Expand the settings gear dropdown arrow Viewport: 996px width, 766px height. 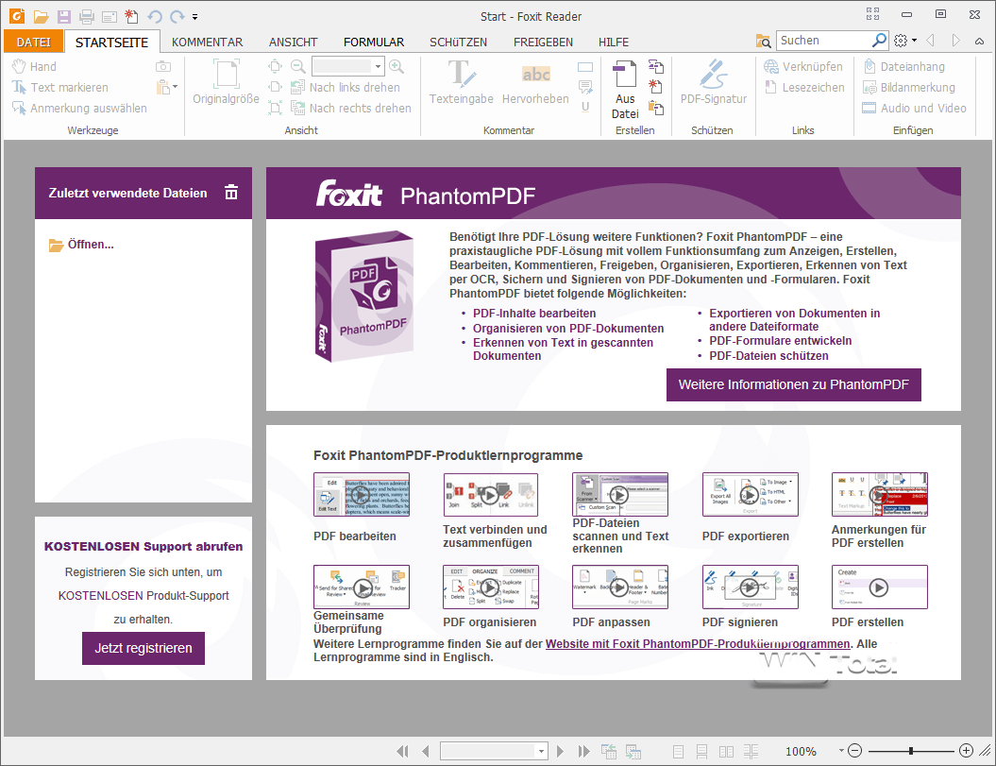914,42
